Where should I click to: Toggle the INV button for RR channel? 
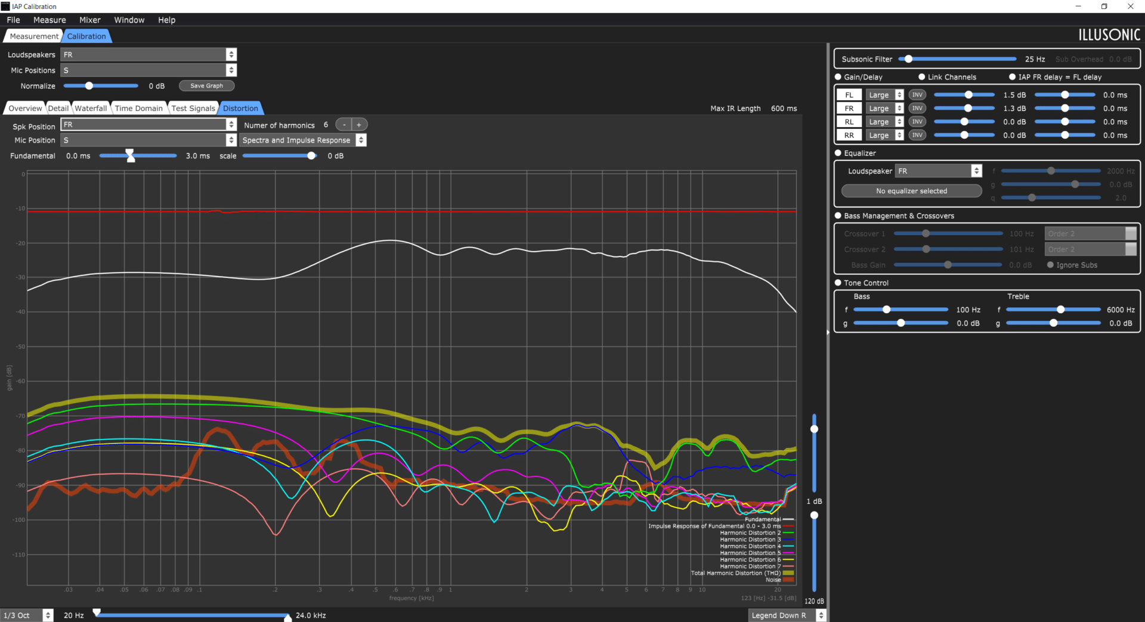[x=917, y=135]
